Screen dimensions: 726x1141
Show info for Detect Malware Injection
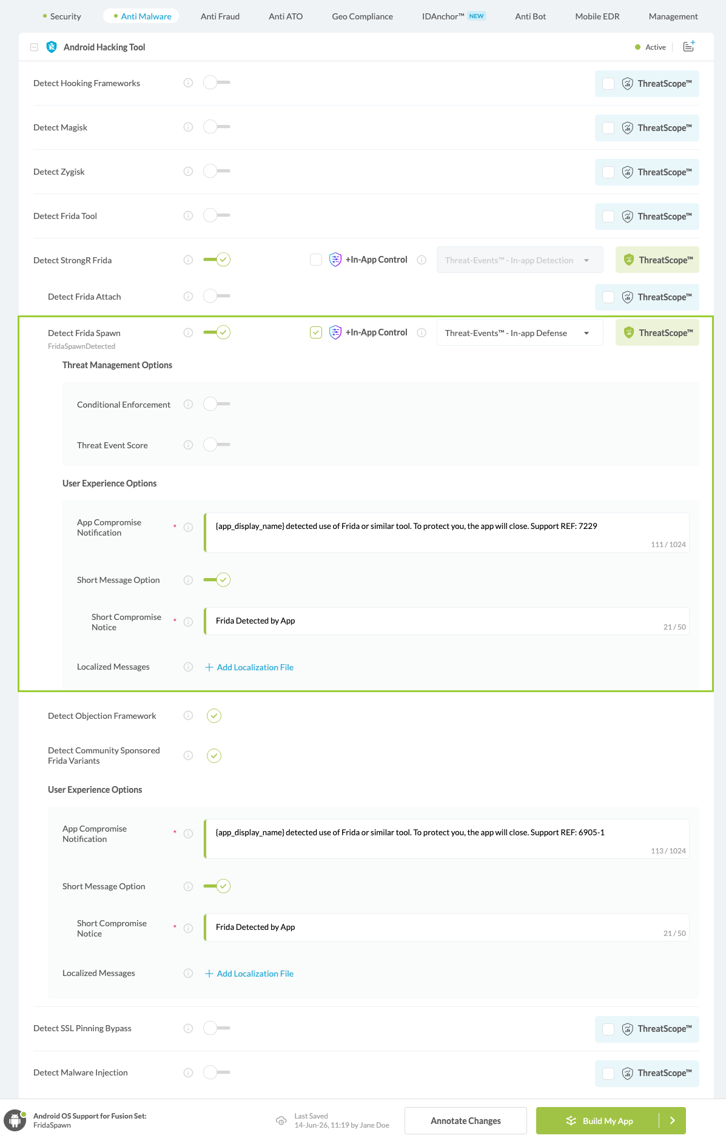tap(188, 1072)
